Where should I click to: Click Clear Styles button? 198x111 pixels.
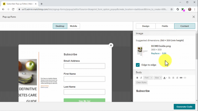click(141, 83)
